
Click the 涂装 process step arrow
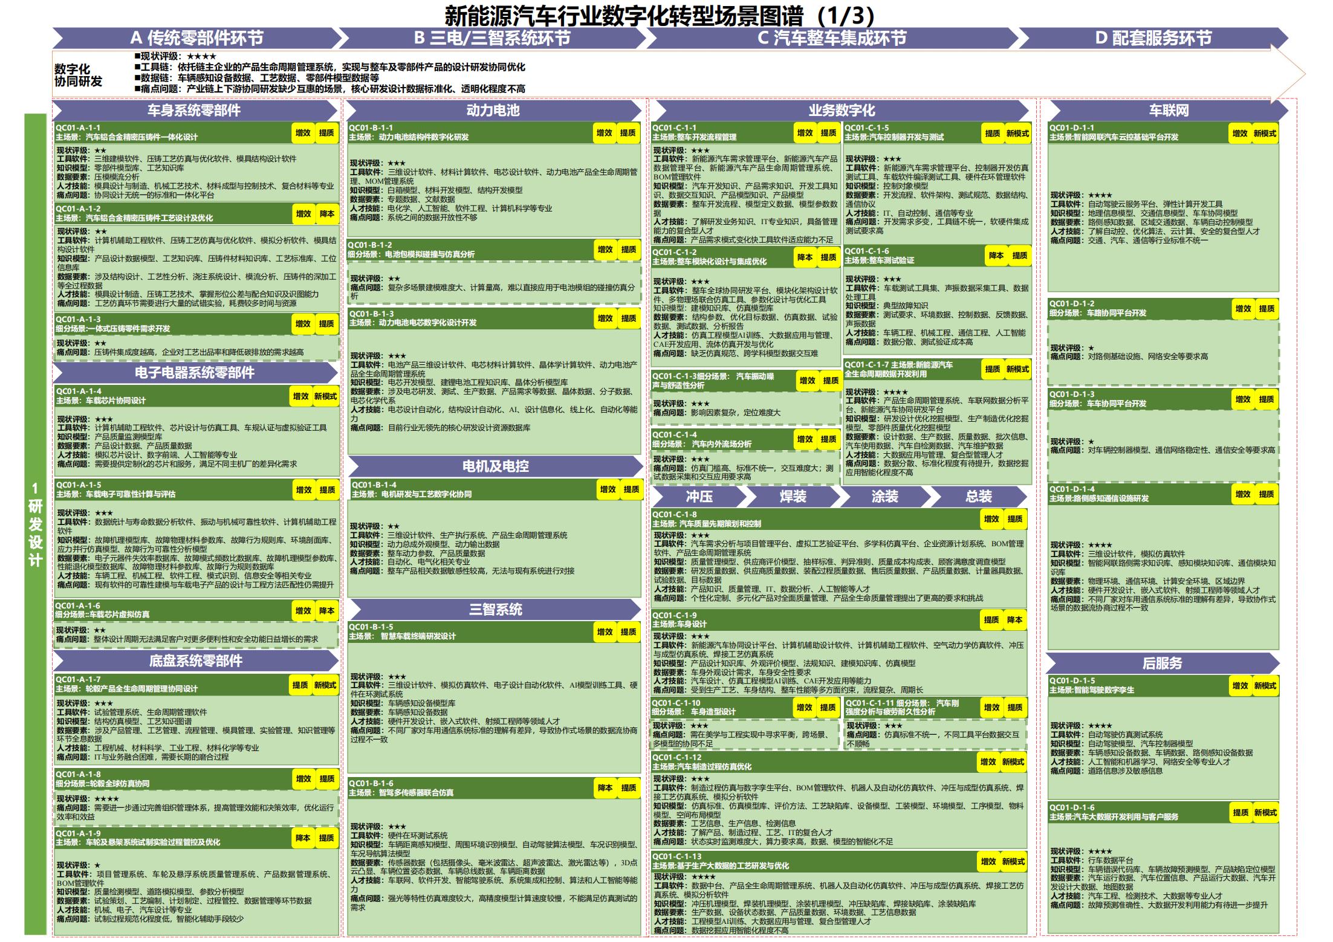coord(884,497)
